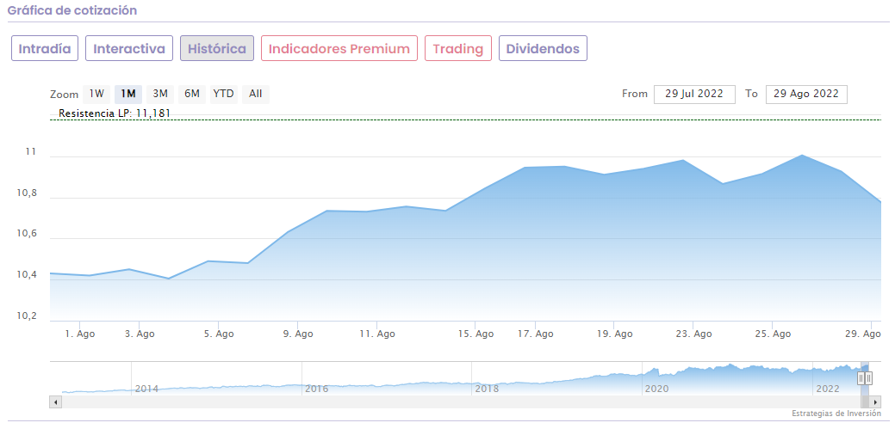Click the navigator range handle
The height and width of the screenshot is (429, 895).
coord(865,378)
